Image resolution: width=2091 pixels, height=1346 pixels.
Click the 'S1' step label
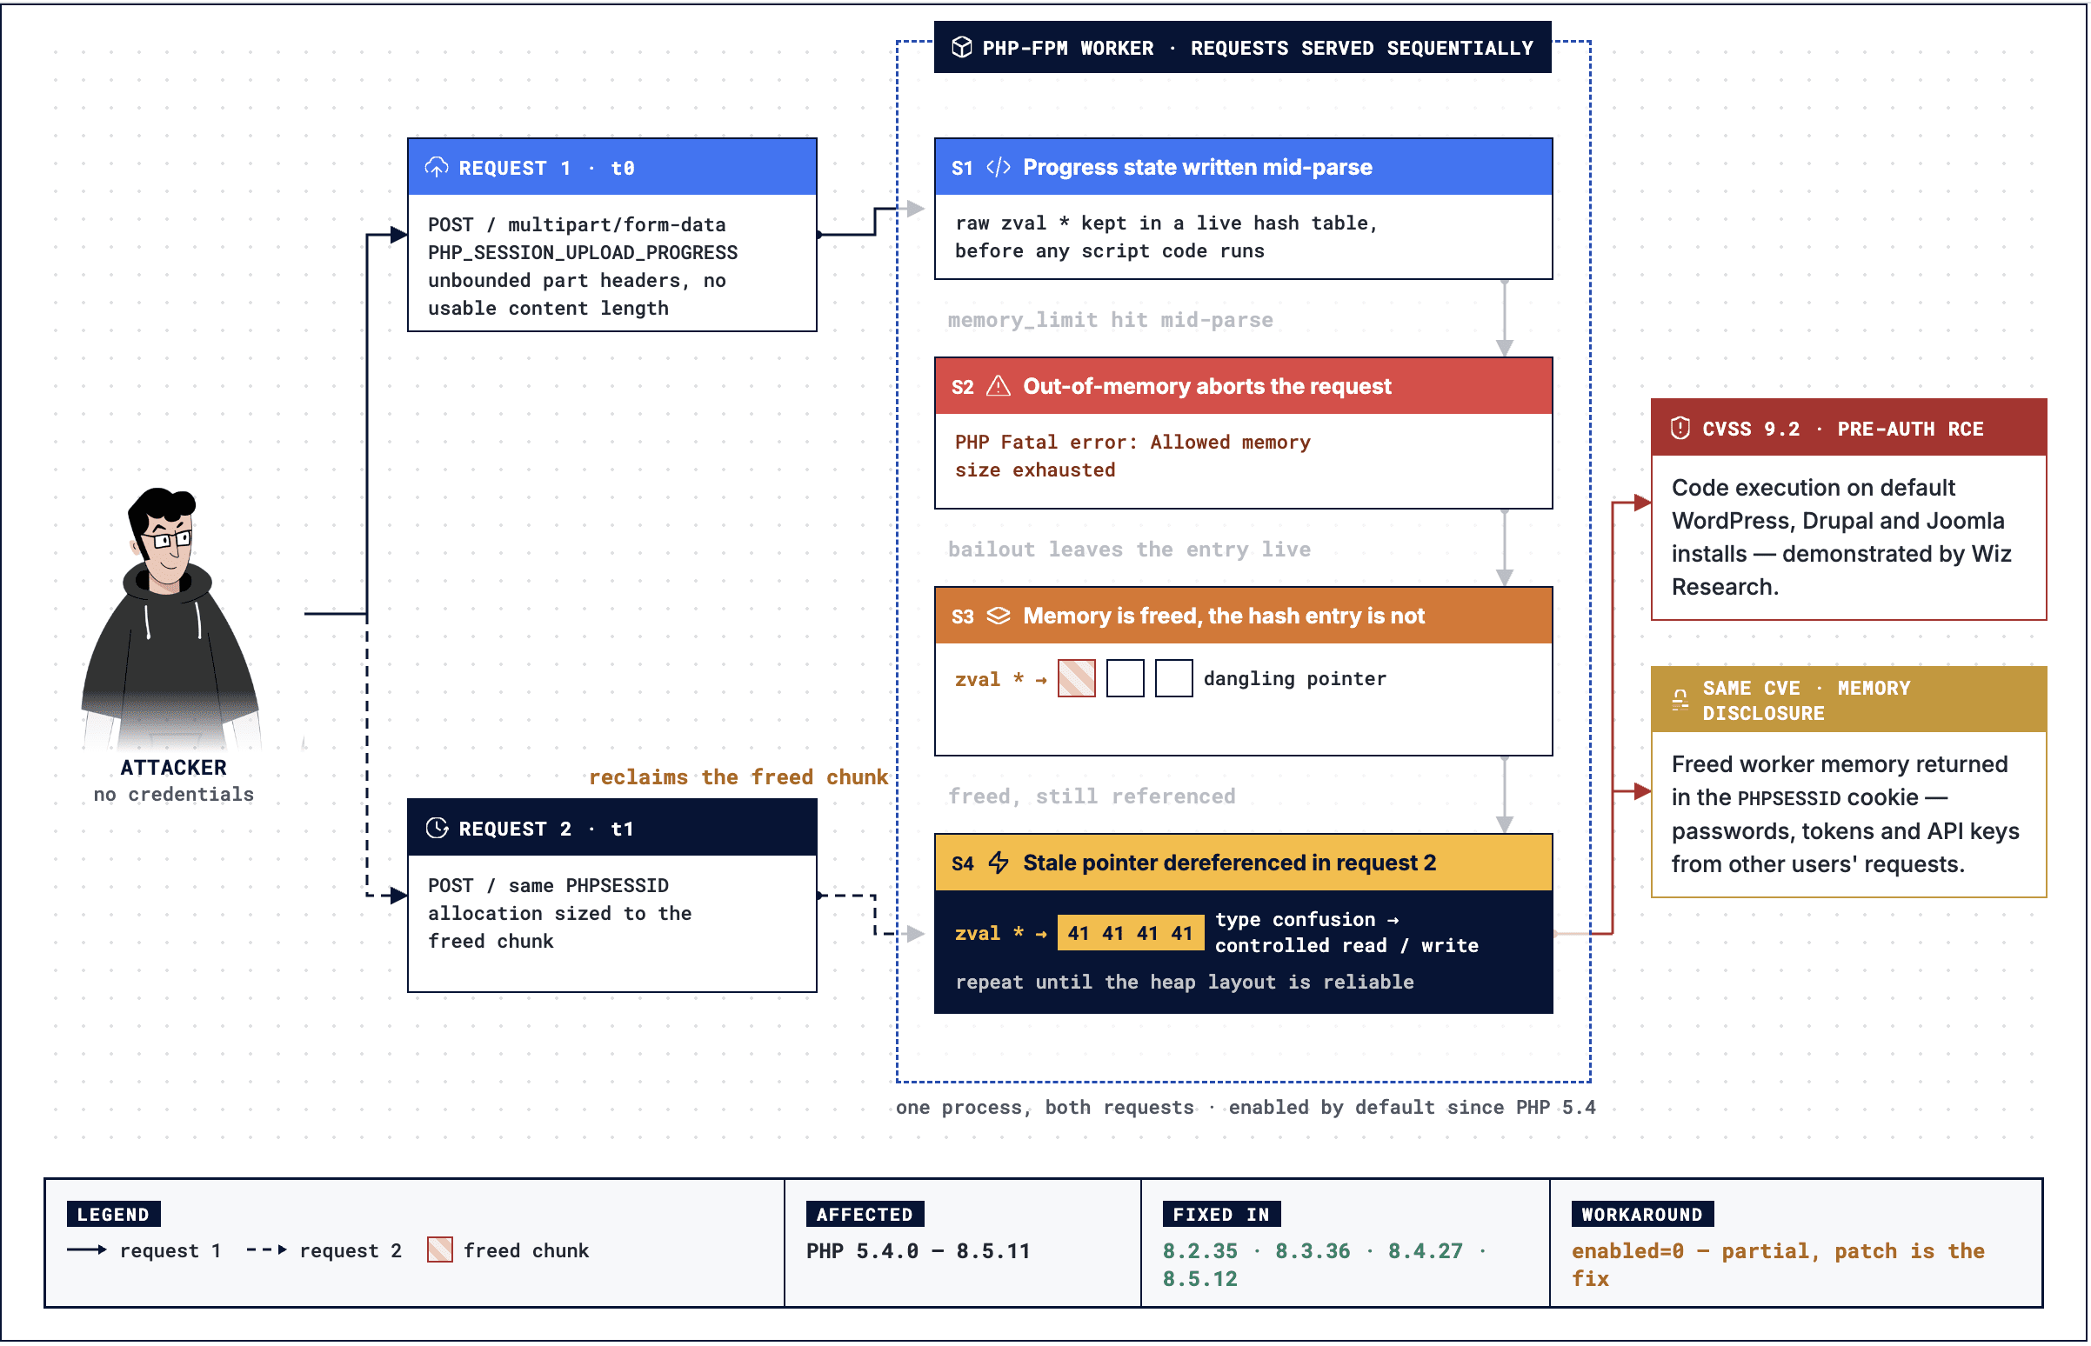click(964, 168)
